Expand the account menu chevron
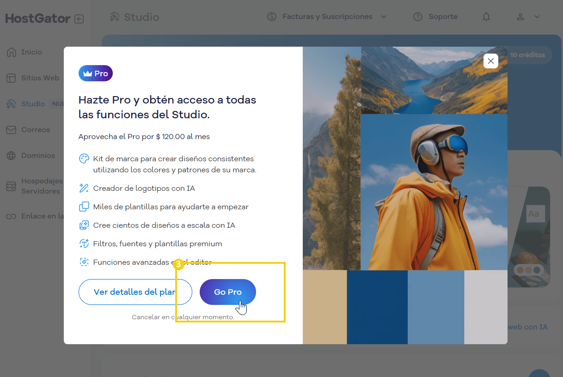 pyautogui.click(x=537, y=17)
